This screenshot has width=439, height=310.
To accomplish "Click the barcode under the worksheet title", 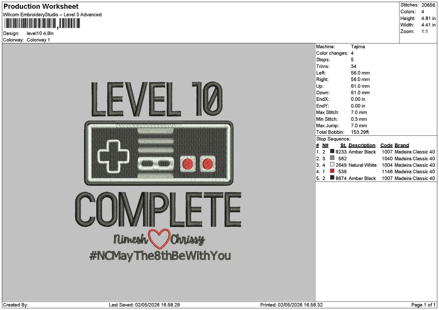I will coord(42,23).
